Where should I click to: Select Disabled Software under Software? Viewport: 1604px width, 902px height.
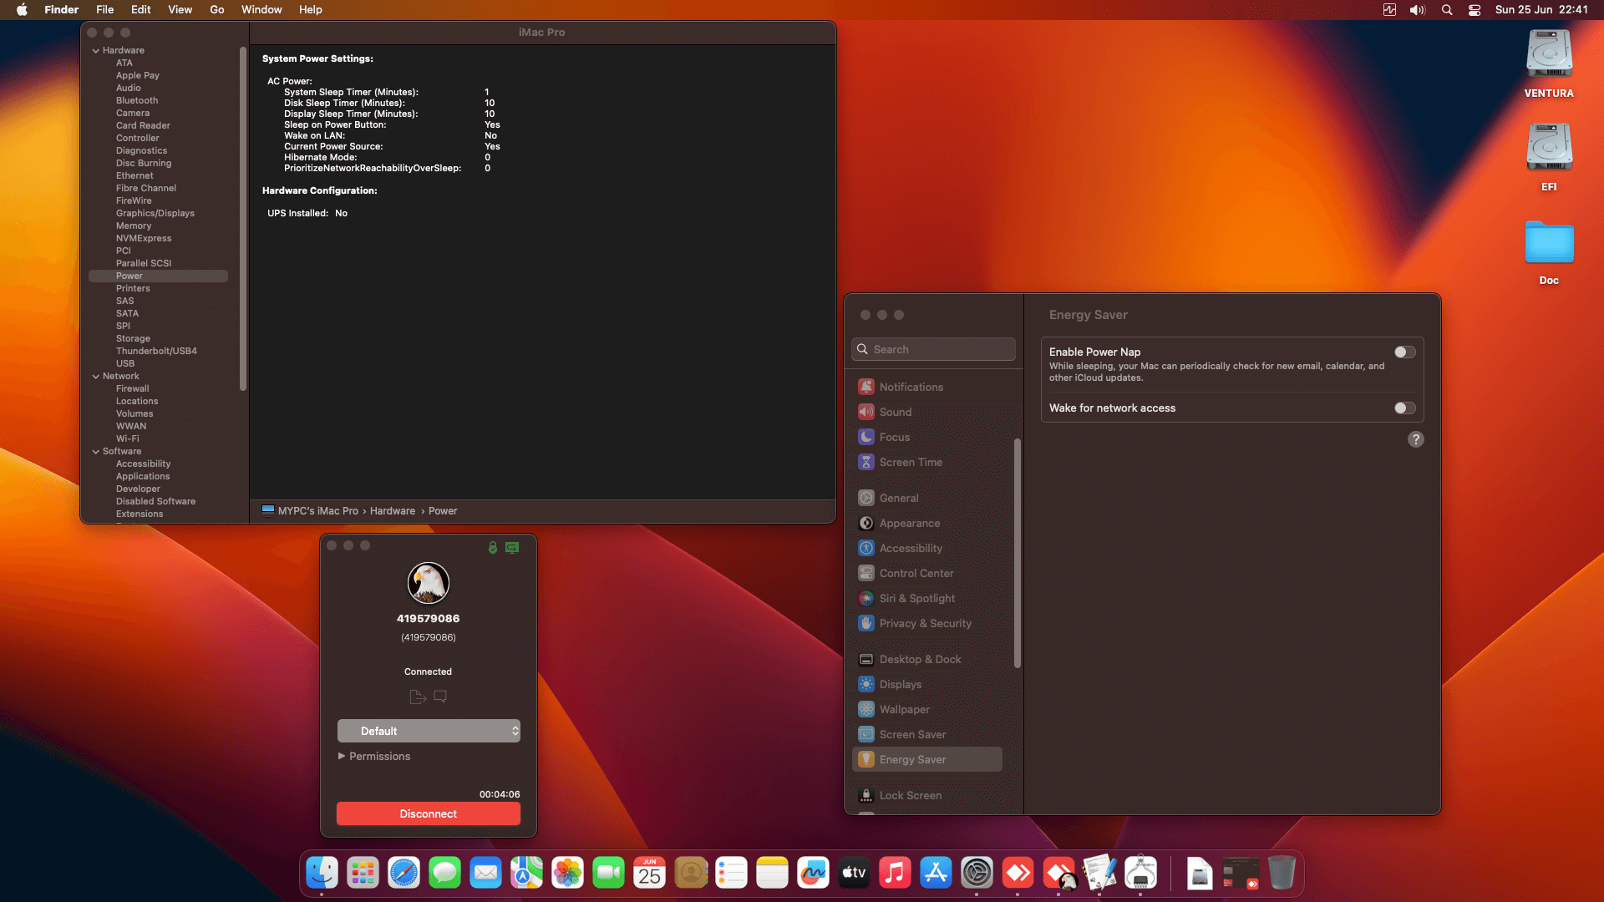click(x=156, y=502)
